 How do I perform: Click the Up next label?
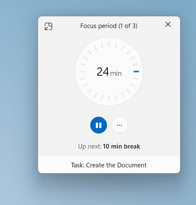(x=90, y=146)
